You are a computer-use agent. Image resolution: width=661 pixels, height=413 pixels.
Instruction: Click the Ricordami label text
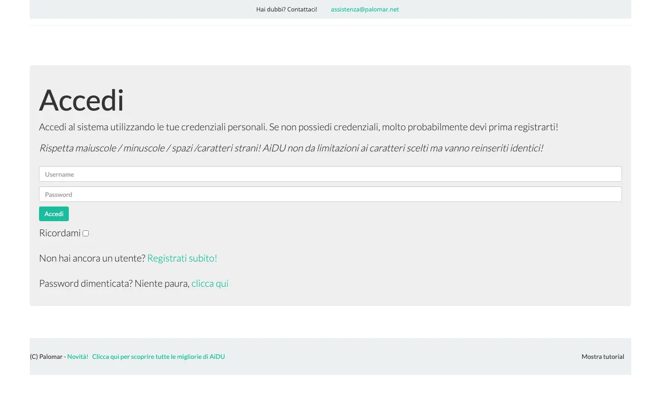coord(60,233)
